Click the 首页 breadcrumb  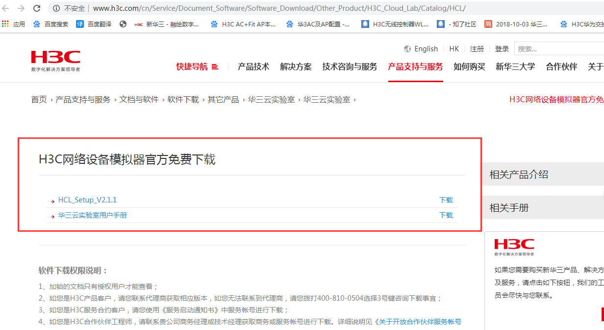pyautogui.click(x=39, y=99)
